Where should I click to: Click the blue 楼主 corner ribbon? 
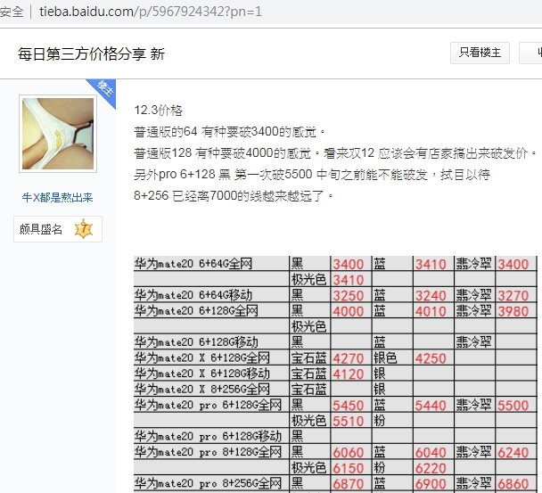pos(103,91)
